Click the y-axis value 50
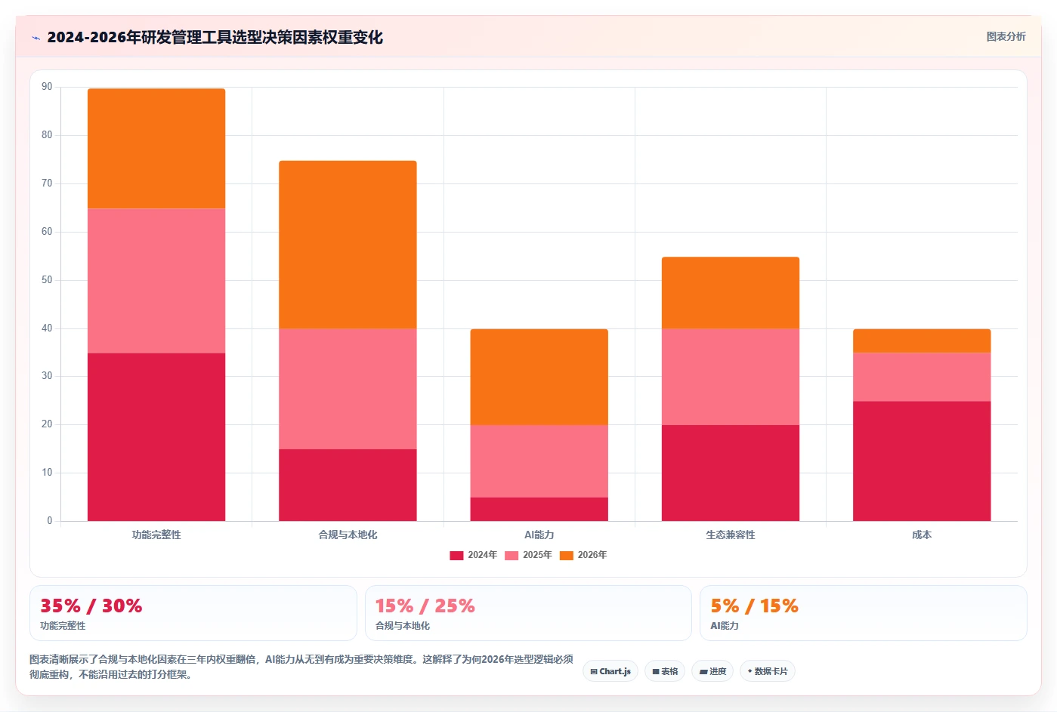 (47, 280)
